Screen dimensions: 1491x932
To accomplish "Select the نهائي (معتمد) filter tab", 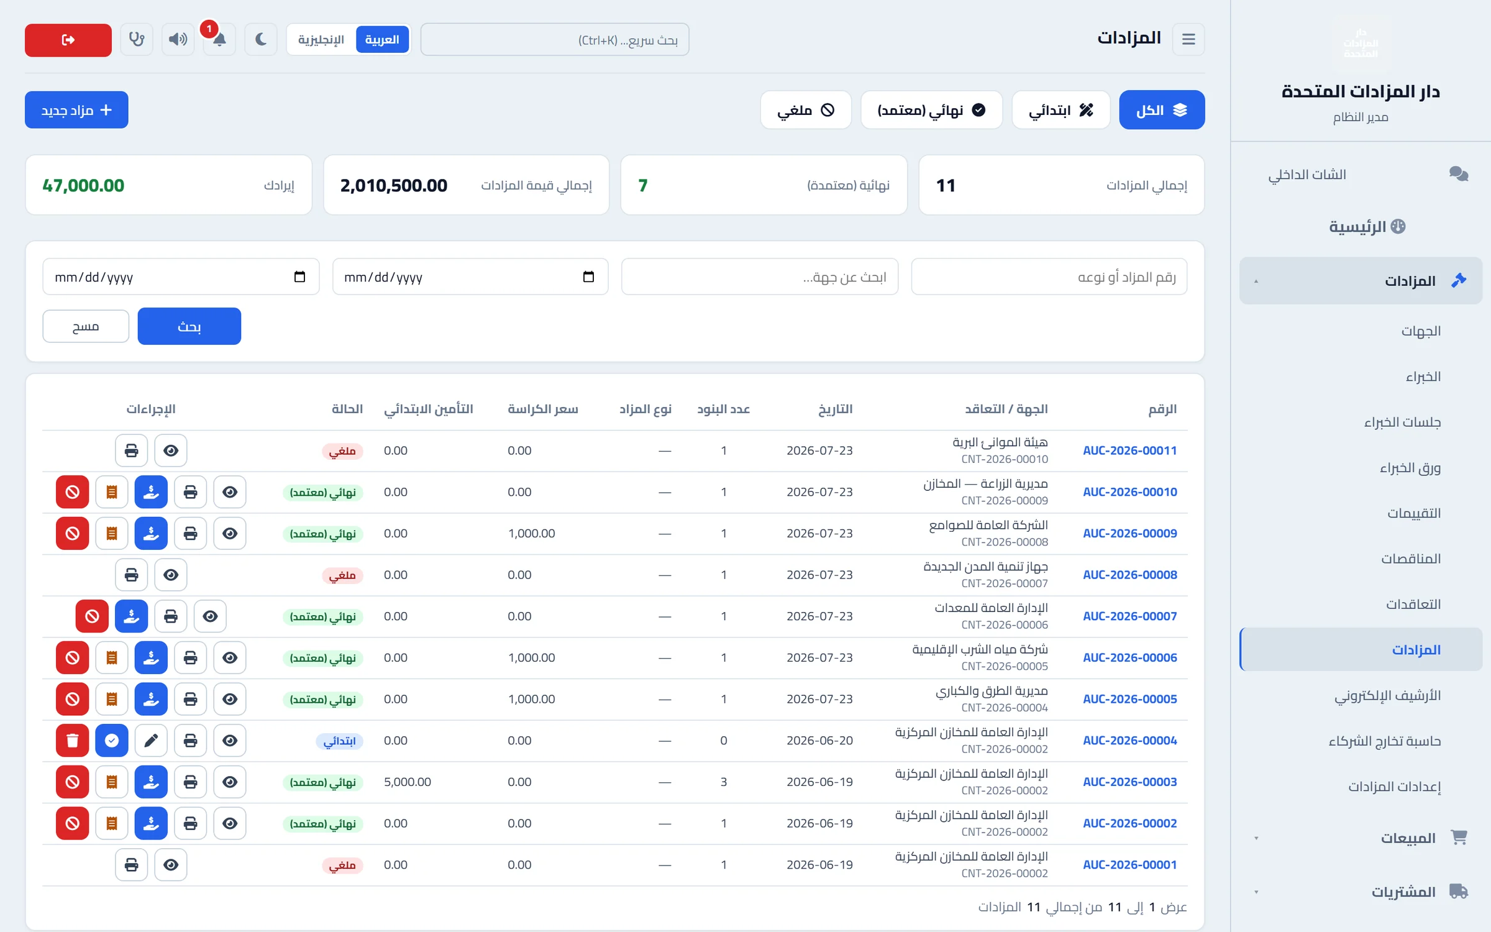I will pos(931,110).
